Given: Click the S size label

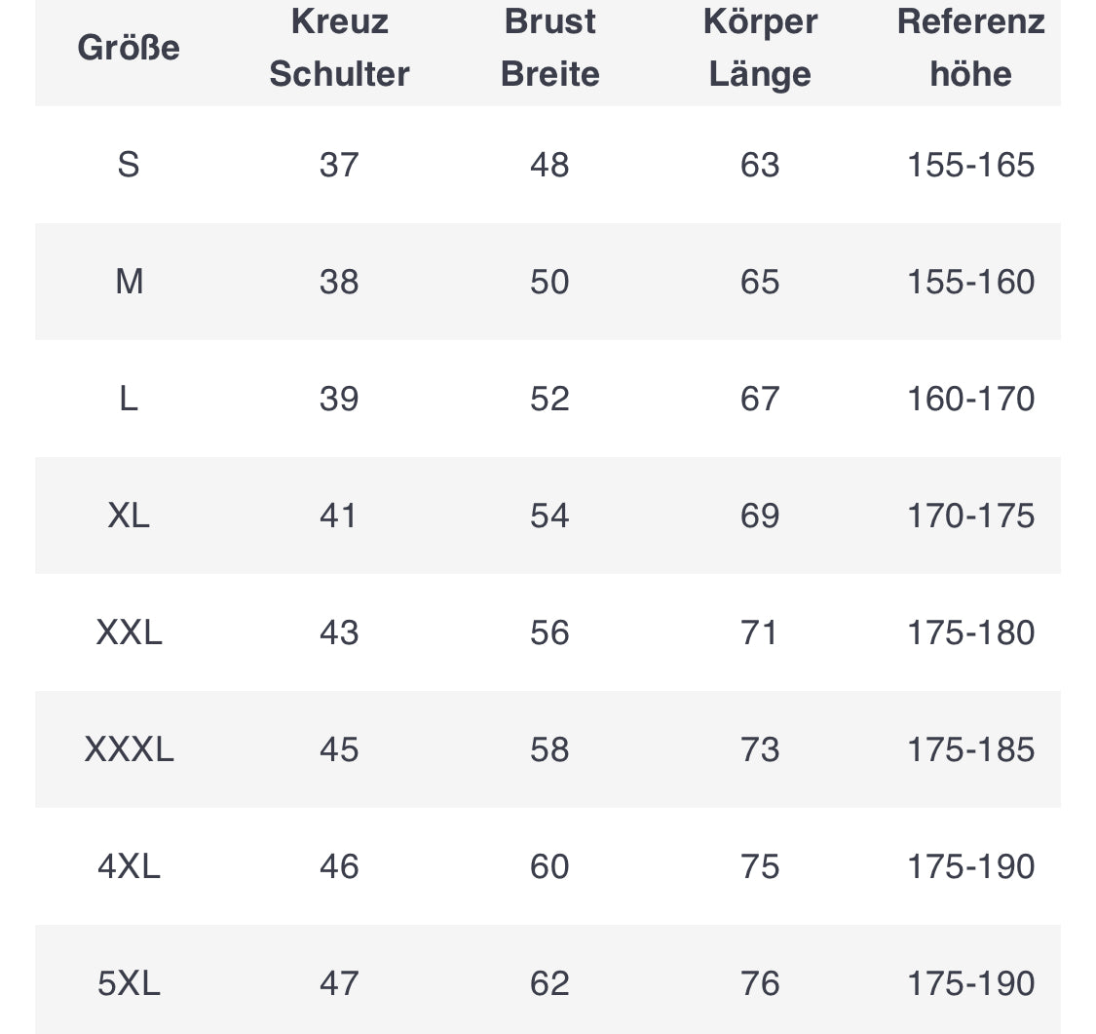Looking at the screenshot, I should click(x=129, y=165).
